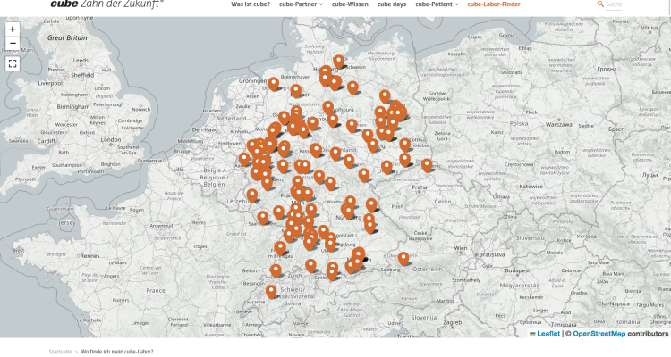Select the cube-Labor-Finder menu item

(x=494, y=4)
